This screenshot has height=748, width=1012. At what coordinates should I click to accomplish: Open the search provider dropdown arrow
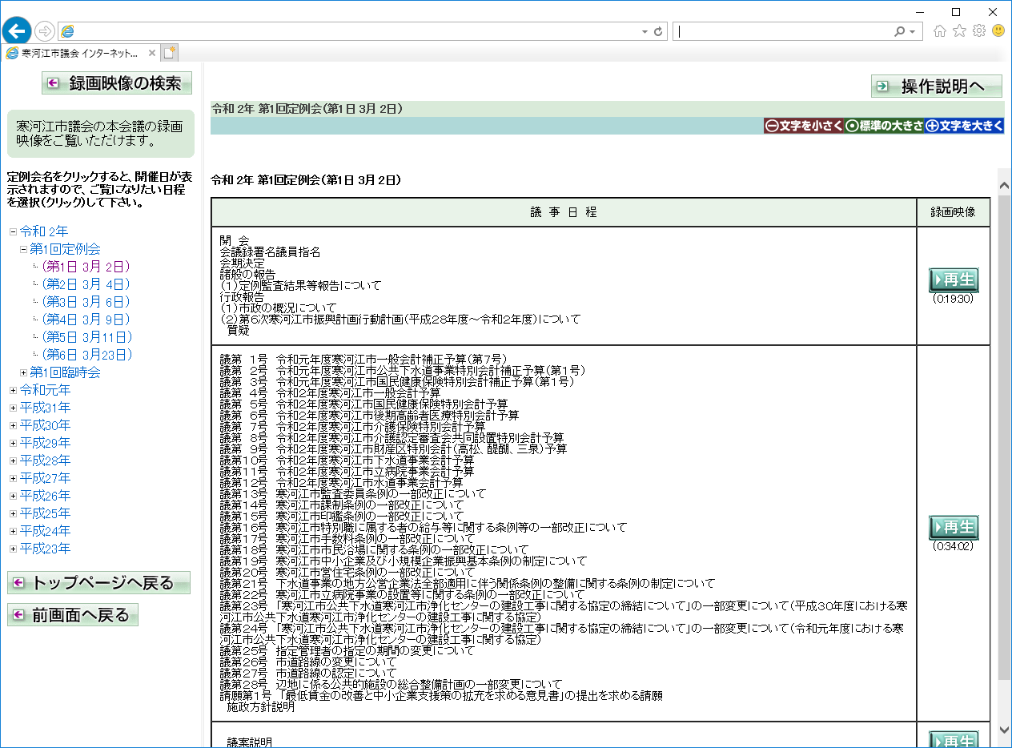[x=912, y=31]
